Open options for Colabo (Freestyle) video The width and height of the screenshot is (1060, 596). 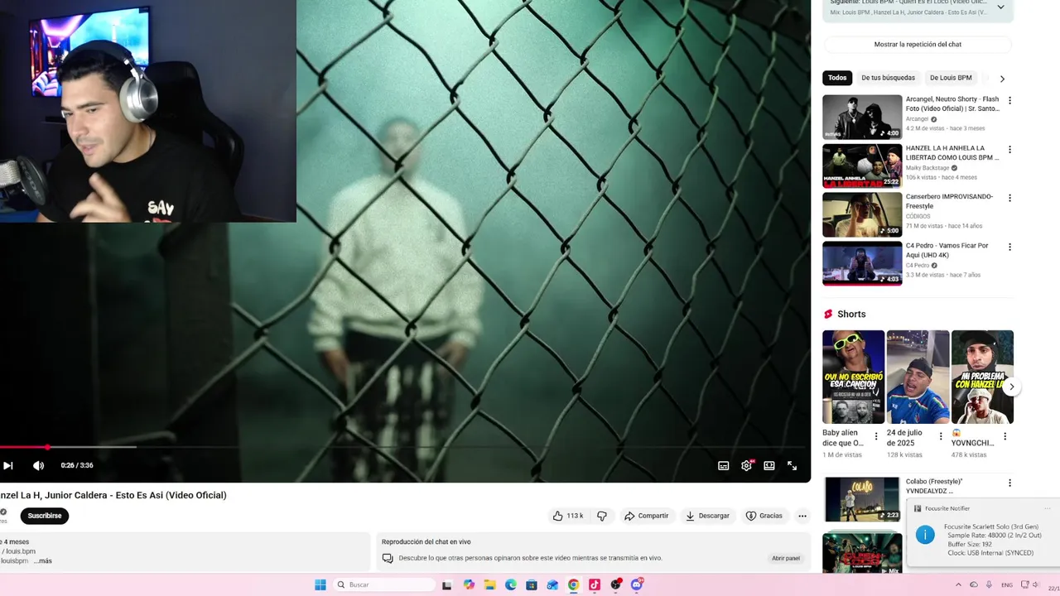tap(1009, 483)
